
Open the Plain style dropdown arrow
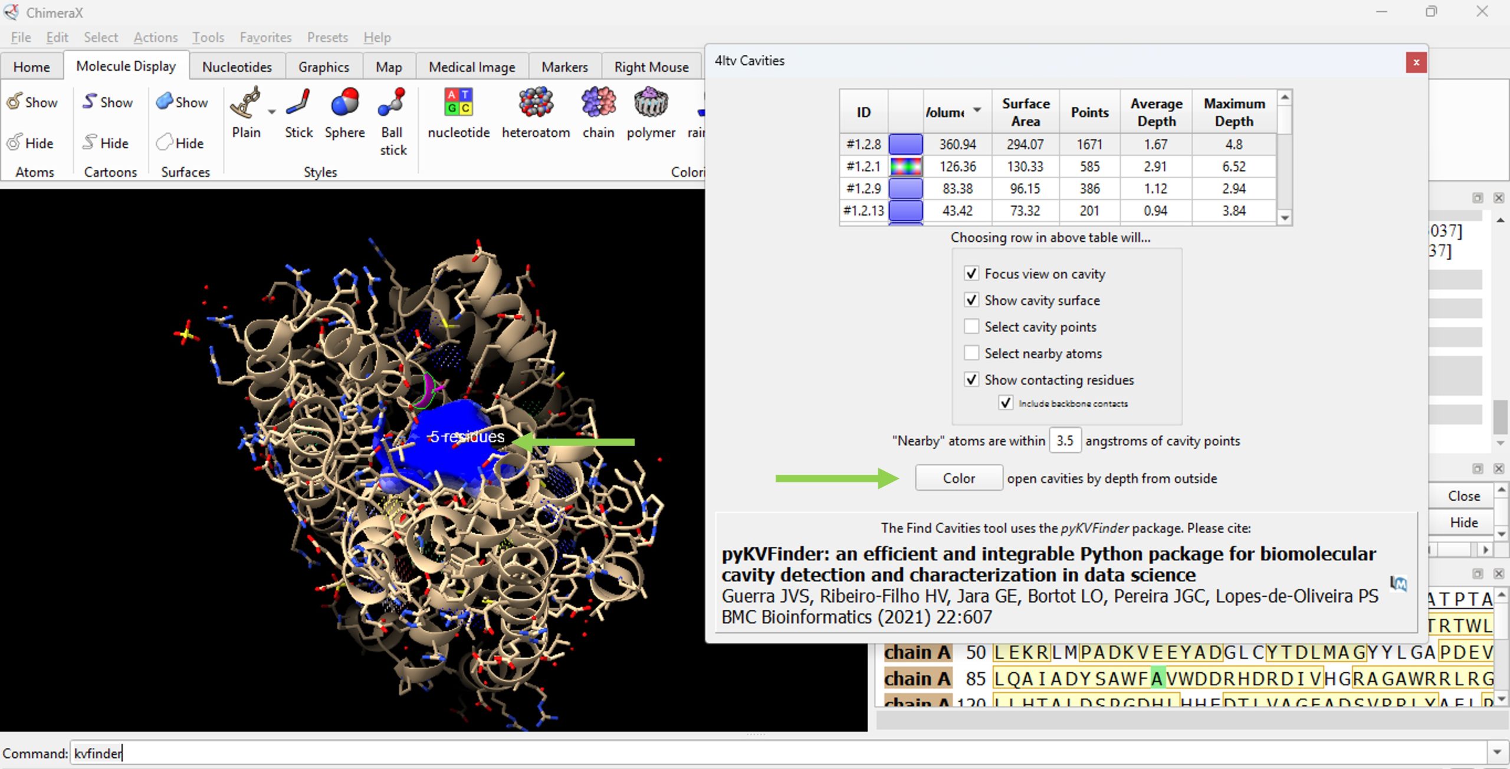pos(271,111)
